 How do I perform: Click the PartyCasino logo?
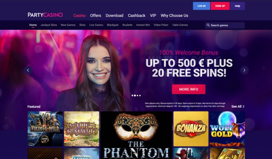(x=45, y=15)
